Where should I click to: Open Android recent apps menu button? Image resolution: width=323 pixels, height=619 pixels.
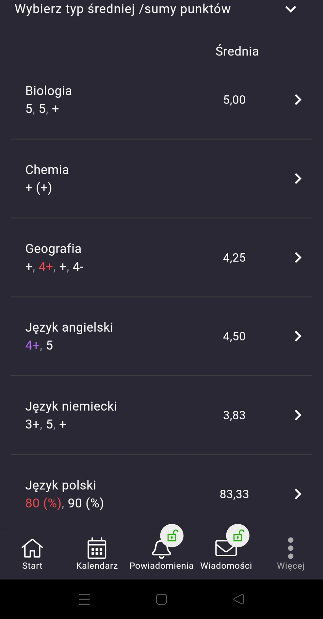[84, 599]
